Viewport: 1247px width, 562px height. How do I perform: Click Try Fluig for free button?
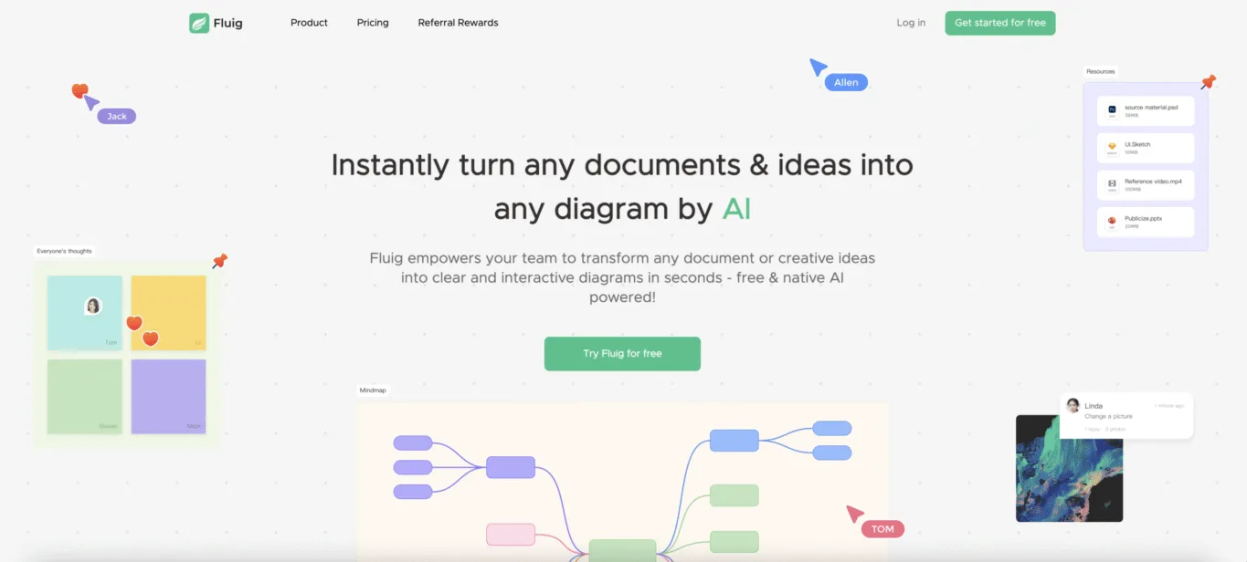tap(622, 354)
